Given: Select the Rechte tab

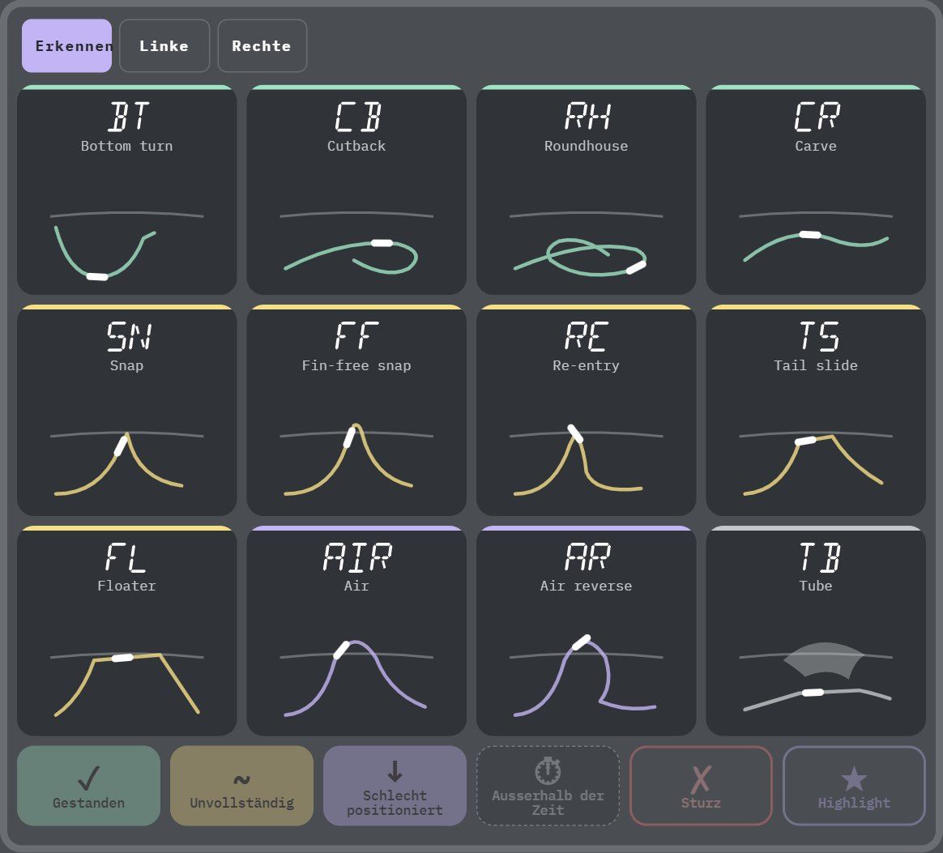Looking at the screenshot, I should click(262, 45).
